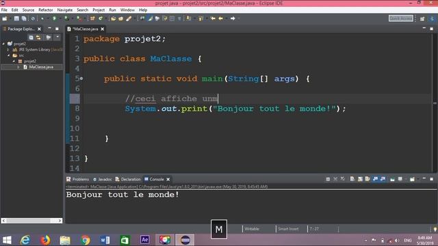438x246 pixels.
Task: Click the Save All toolbar icon
Action: pyautogui.click(x=24, y=18)
